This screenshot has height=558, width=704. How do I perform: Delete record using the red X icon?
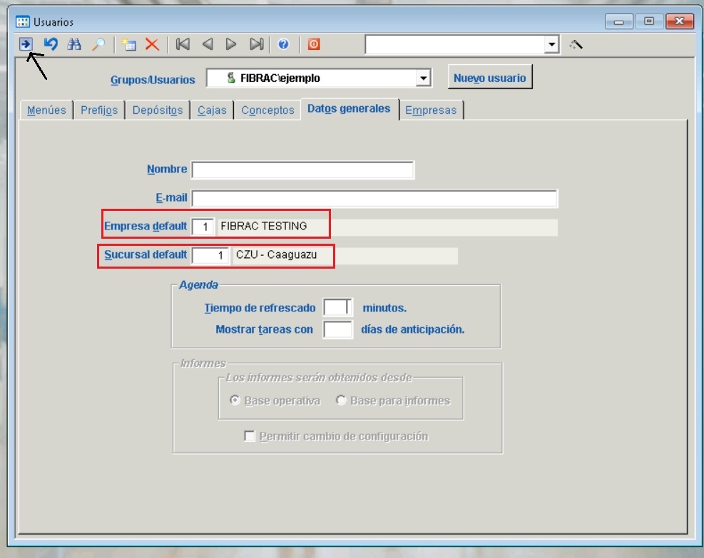(x=152, y=44)
